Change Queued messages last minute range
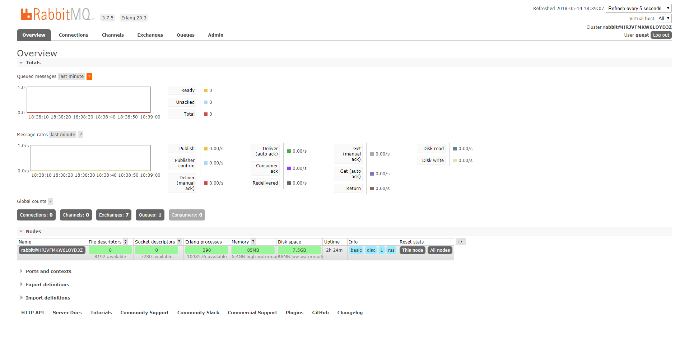This screenshot has width=689, height=339. (x=71, y=76)
